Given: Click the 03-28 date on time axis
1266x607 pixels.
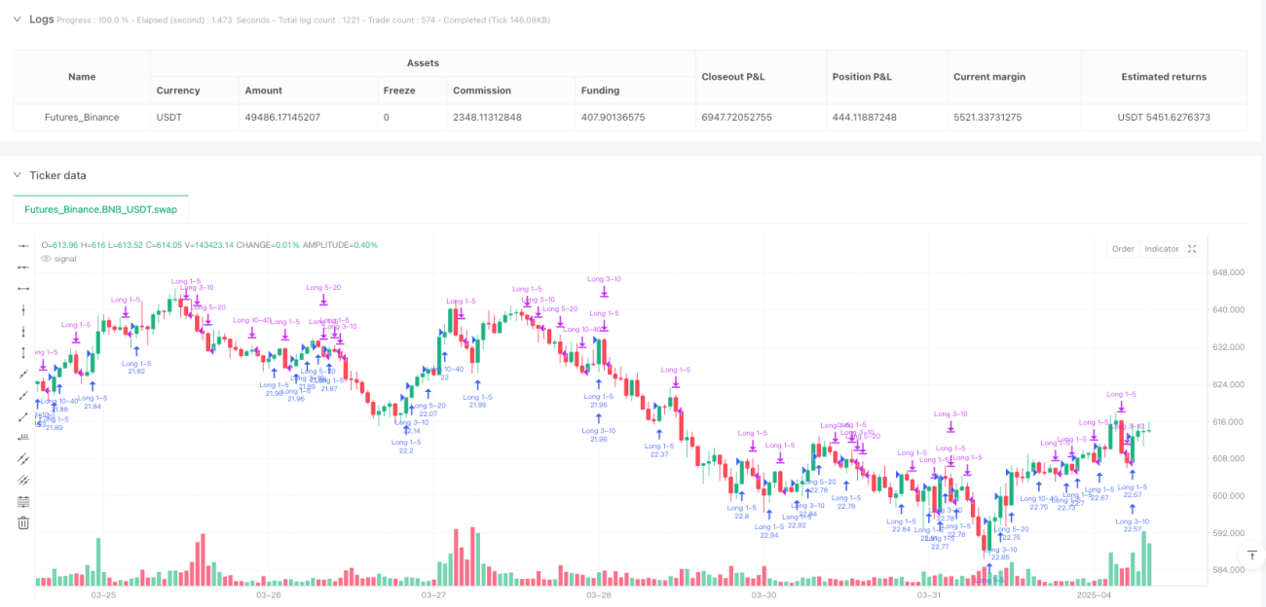Looking at the screenshot, I should point(599,594).
